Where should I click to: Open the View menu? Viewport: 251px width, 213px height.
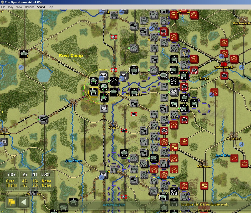19,7
